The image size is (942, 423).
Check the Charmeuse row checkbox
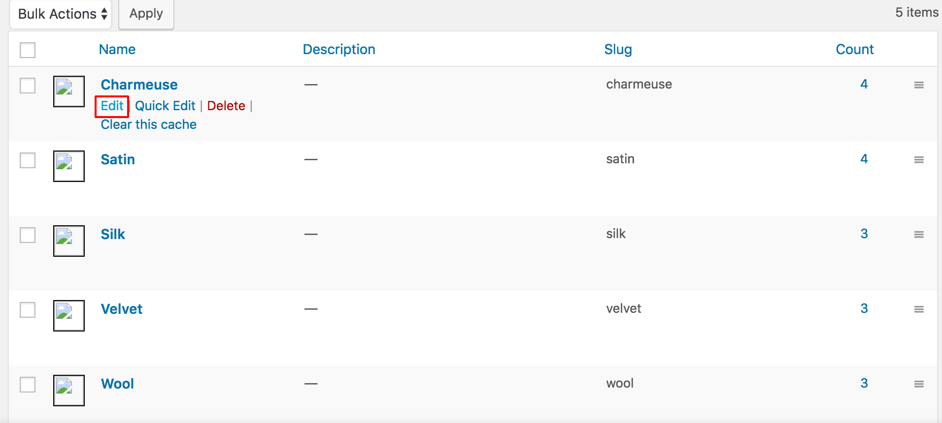[28, 86]
